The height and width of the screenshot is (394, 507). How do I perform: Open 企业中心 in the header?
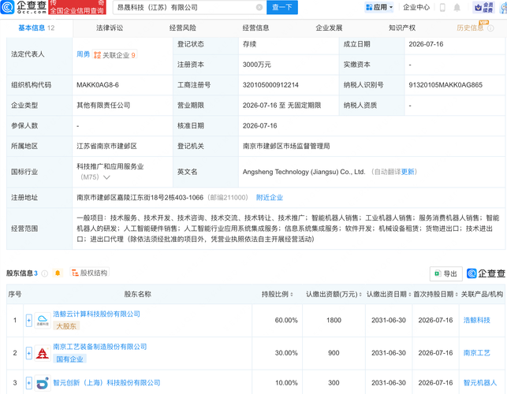[x=416, y=7]
